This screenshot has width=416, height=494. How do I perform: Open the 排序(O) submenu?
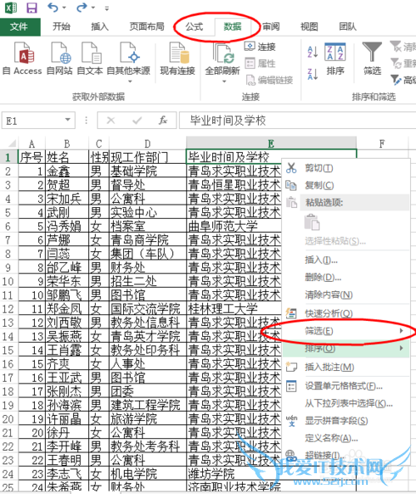point(347,348)
